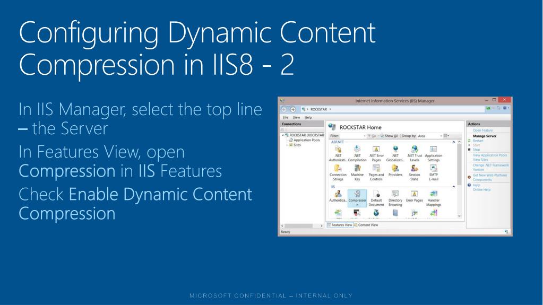Open the Handler Mappings feature
This screenshot has height=305, width=543.
coord(433,198)
